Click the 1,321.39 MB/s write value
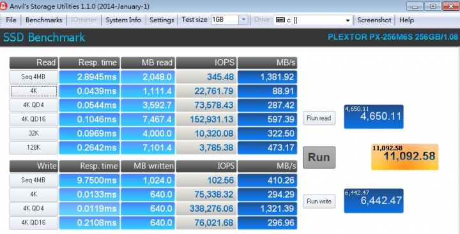 (x=267, y=208)
